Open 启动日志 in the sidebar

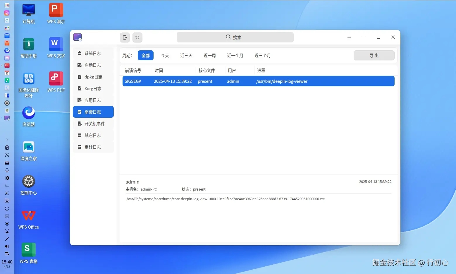[93, 65]
